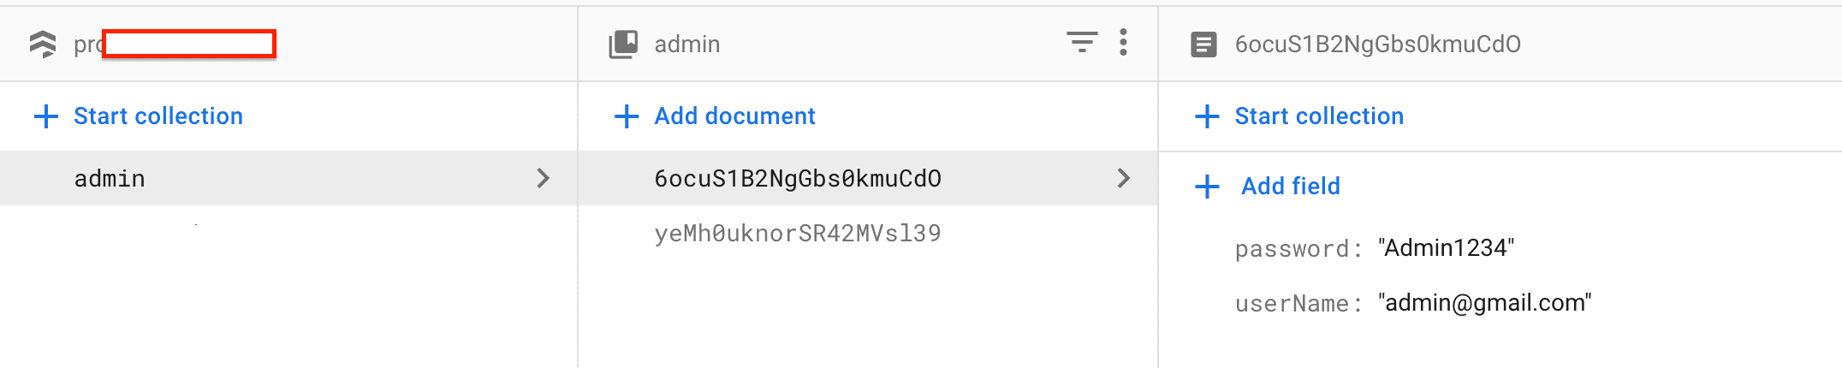Image resolution: width=1842 pixels, height=368 pixels.
Task: Click Start collection in root panel
Action: tap(158, 116)
